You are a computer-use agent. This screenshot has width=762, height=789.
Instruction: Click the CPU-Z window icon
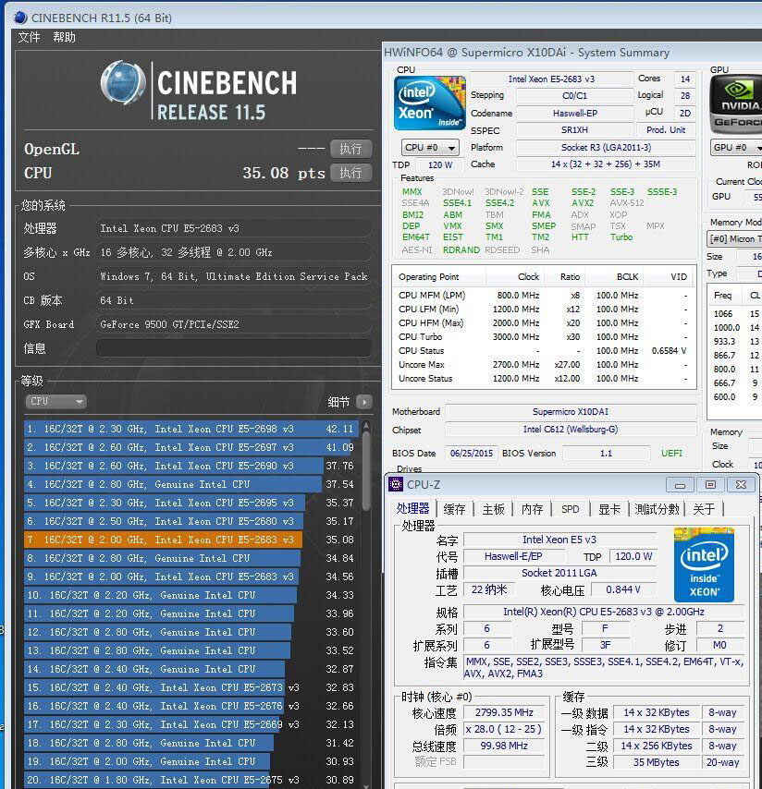396,484
